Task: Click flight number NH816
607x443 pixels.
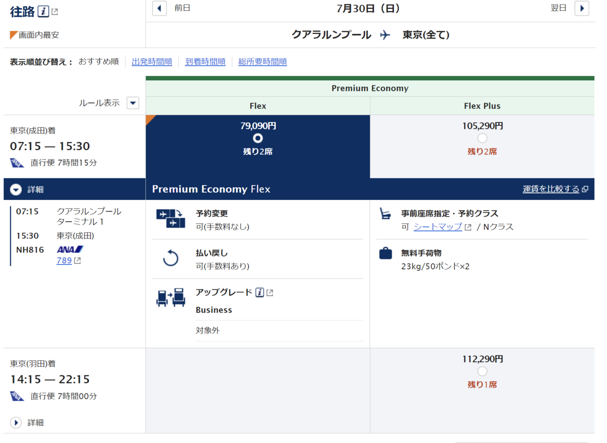Action: coord(30,250)
